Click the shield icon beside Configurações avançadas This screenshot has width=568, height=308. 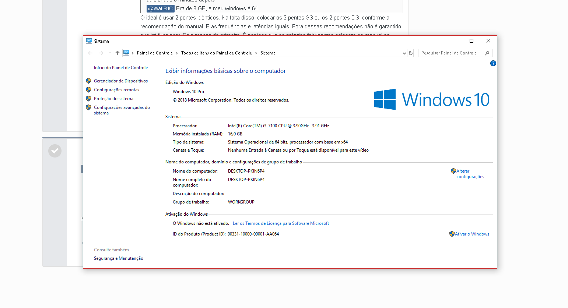88,107
